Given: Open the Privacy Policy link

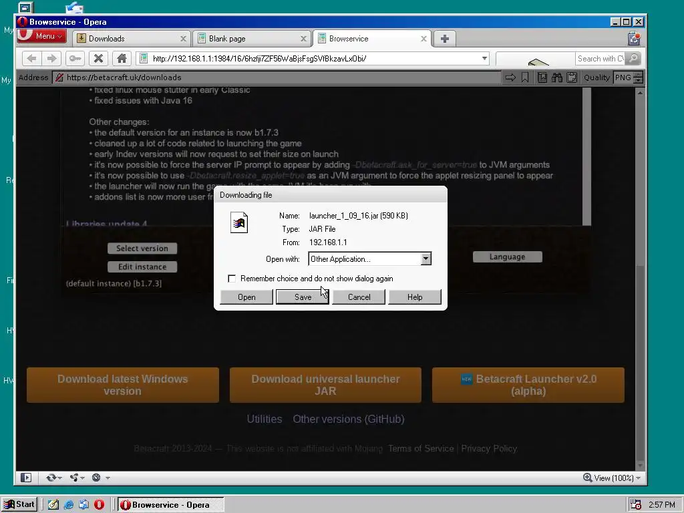Looking at the screenshot, I should coord(489,448).
